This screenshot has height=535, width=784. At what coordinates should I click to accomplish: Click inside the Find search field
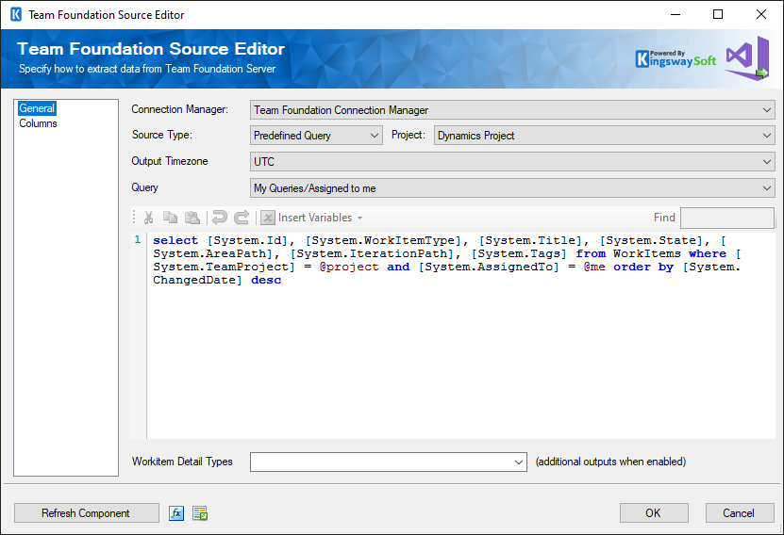pos(727,218)
